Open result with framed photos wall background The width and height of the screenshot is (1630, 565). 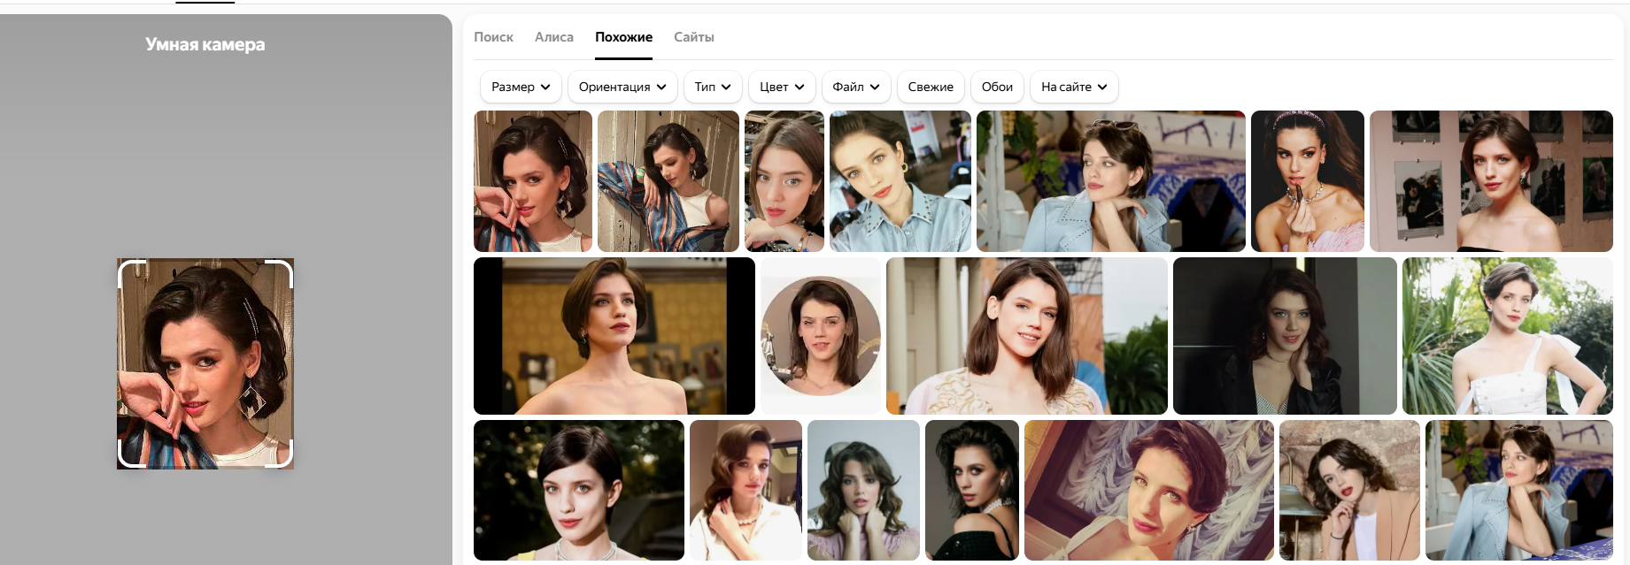1491,181
